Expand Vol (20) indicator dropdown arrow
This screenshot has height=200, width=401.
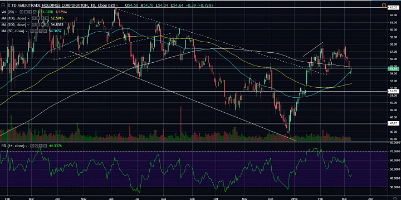[16, 12]
